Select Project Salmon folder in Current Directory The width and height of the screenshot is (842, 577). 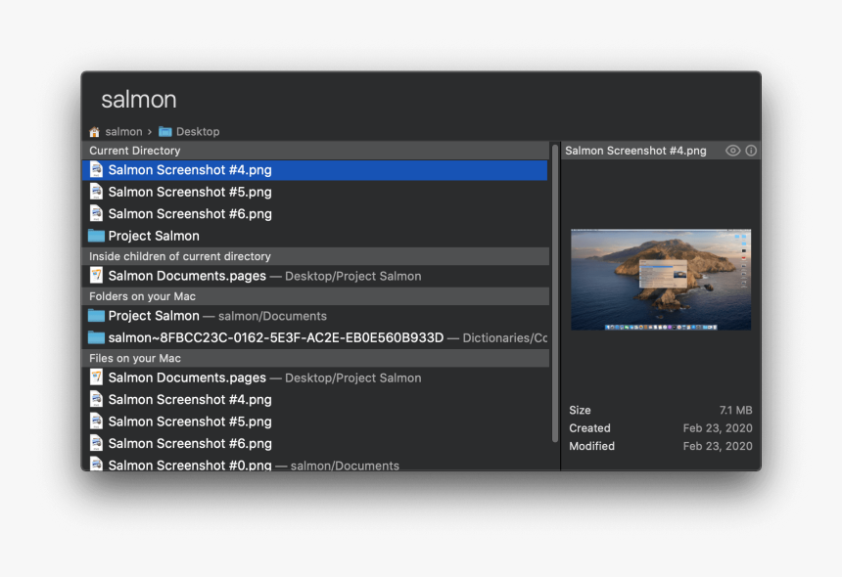tap(315, 236)
